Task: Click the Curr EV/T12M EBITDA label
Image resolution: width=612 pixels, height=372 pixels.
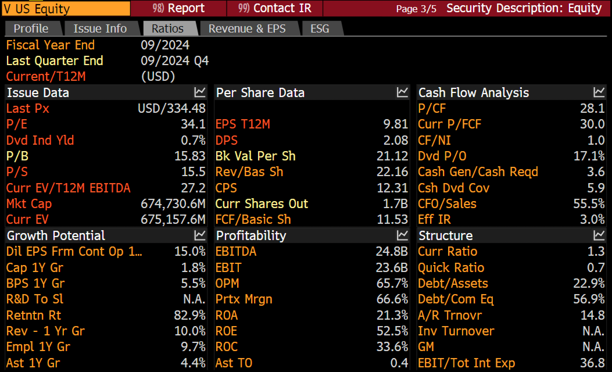Action: click(x=68, y=188)
